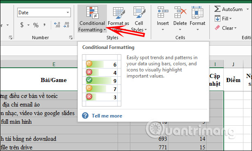Click the Insert cells icon
This screenshot has width=252, height=151.
163,12
